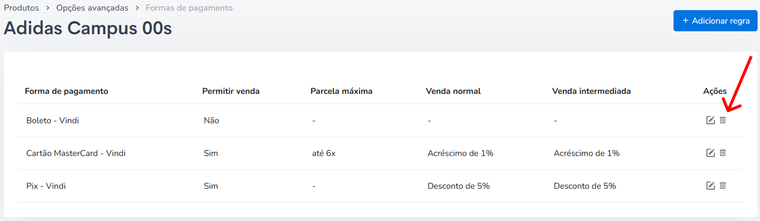The width and height of the screenshot is (760, 221).
Task: Delete the Pix - Vindi payment rule
Action: click(x=723, y=186)
